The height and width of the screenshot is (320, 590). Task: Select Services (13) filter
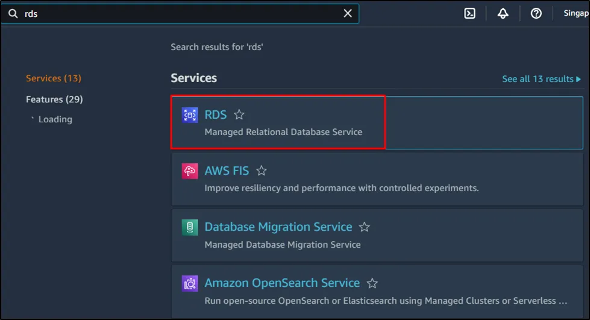coord(53,78)
